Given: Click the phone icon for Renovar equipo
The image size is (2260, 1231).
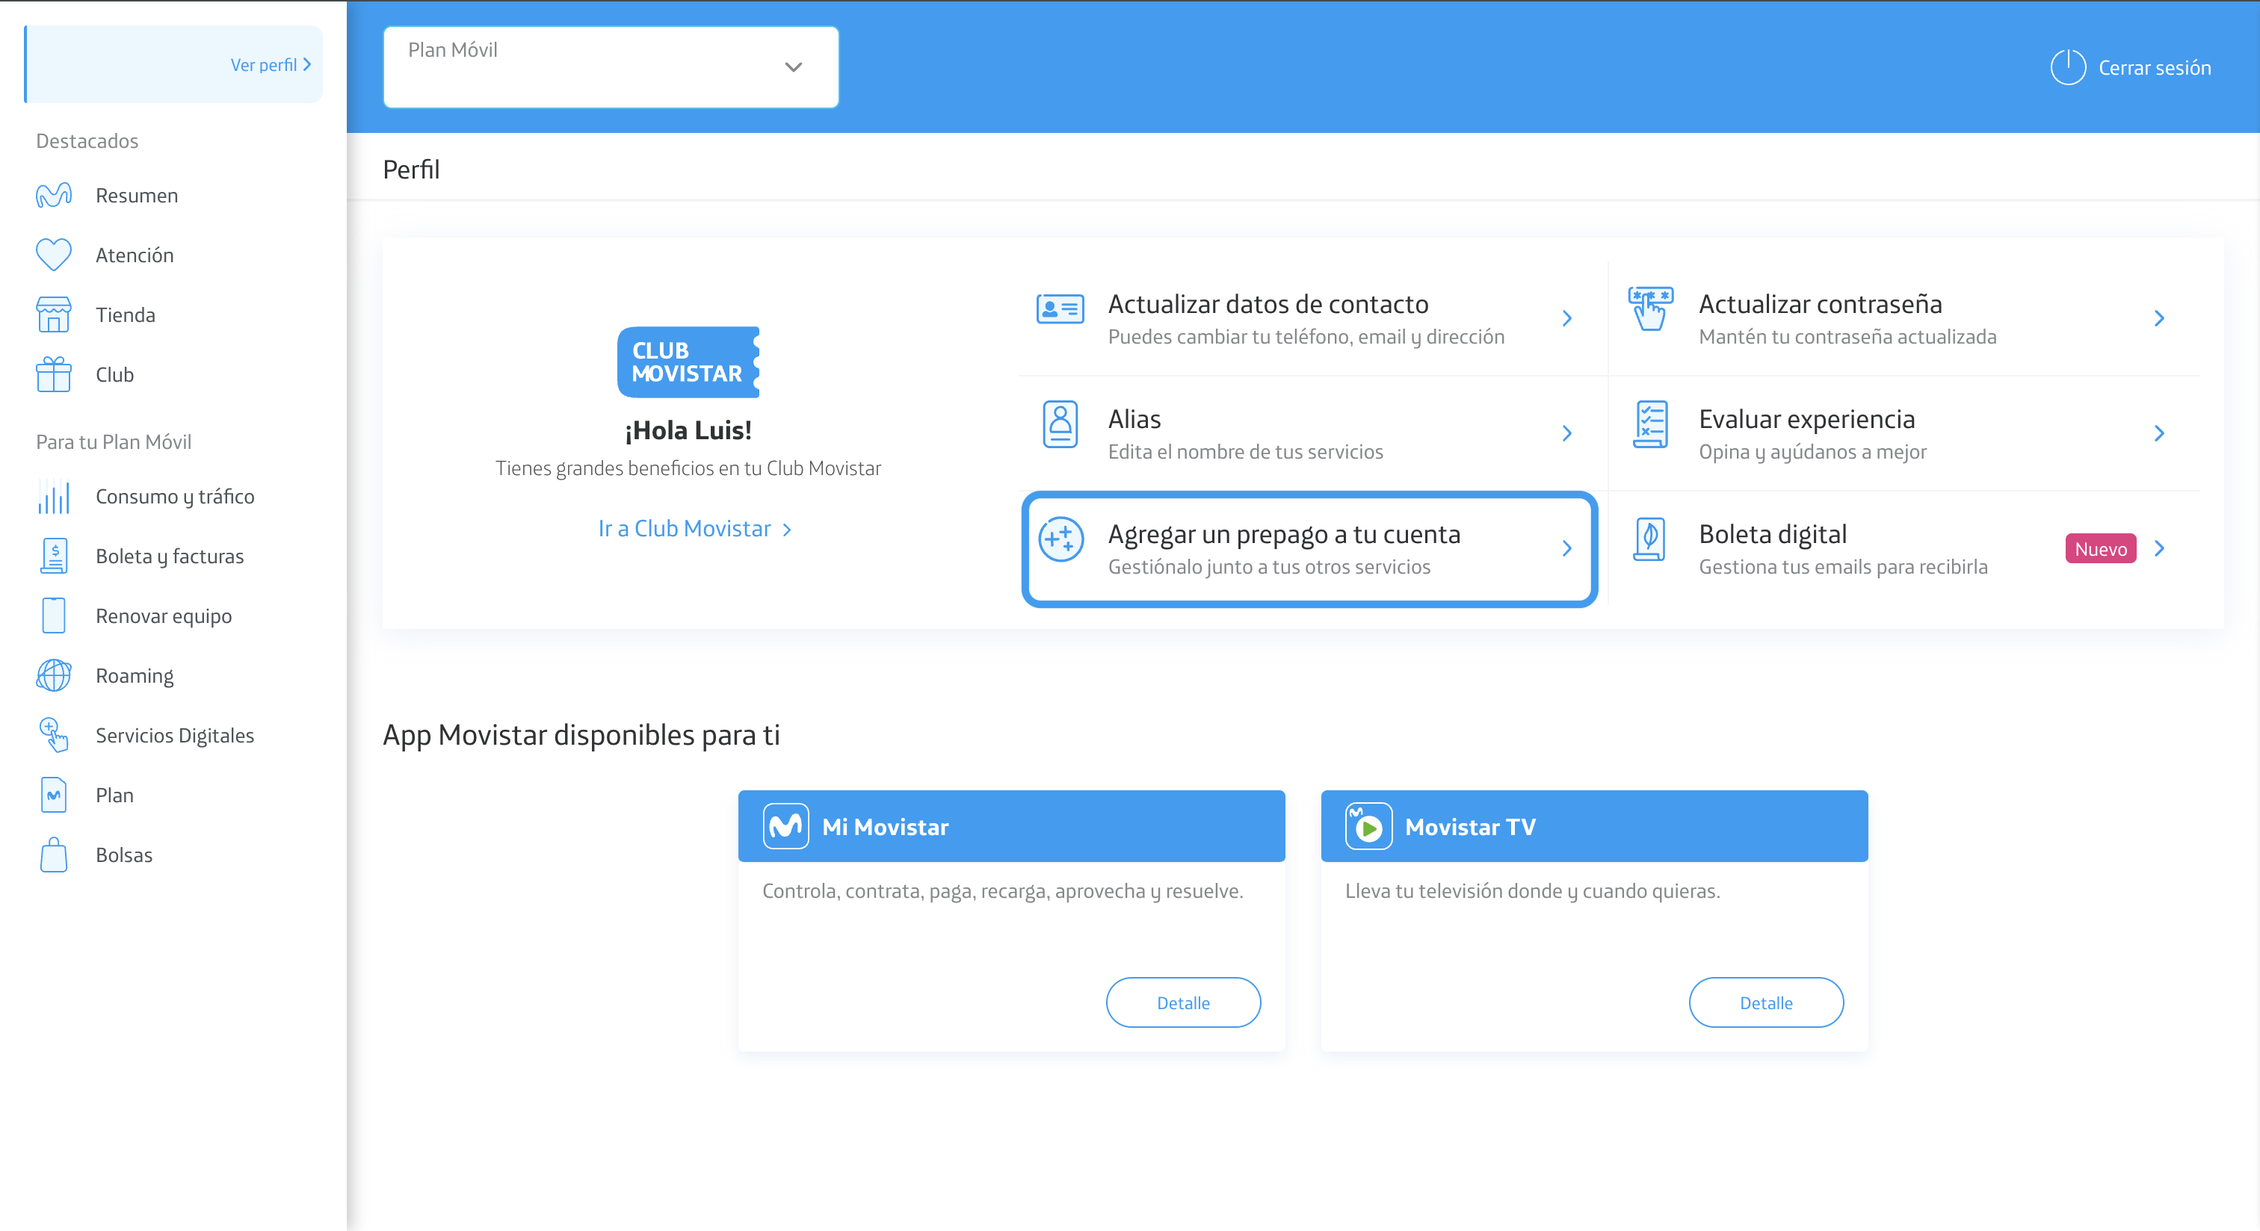Looking at the screenshot, I should (54, 615).
